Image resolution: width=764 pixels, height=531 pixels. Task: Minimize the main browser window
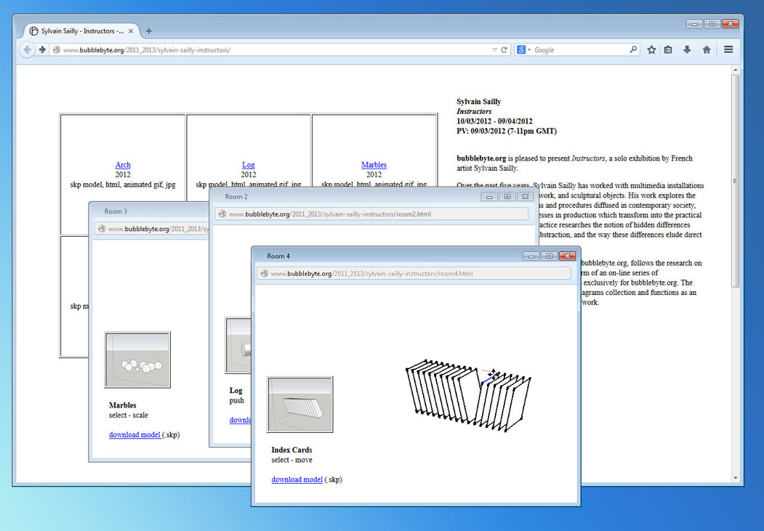tap(694, 23)
